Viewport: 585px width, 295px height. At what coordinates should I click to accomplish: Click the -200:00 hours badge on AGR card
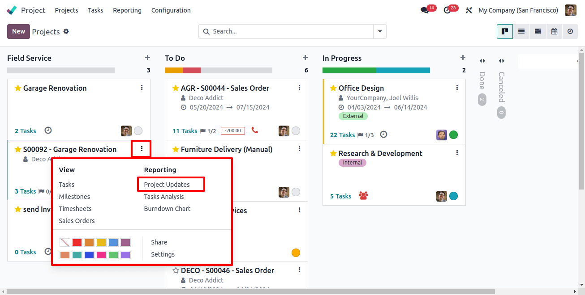pos(232,131)
